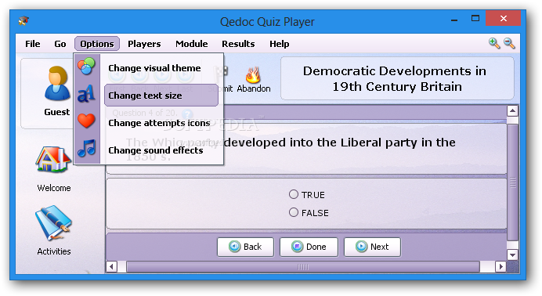Open the Welcome house icon

pos(53,160)
